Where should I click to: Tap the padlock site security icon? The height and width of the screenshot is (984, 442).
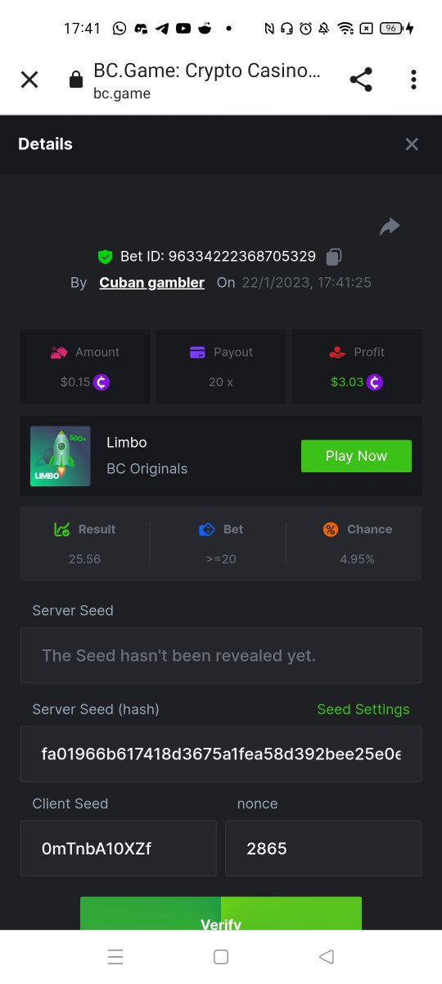pos(76,80)
